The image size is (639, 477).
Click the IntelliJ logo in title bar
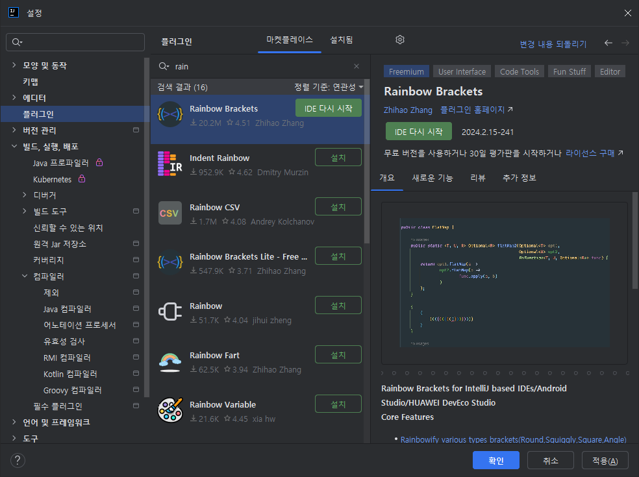[x=14, y=12]
